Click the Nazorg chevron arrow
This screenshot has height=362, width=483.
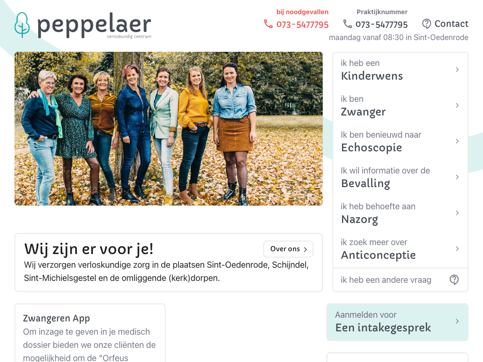coord(457,213)
